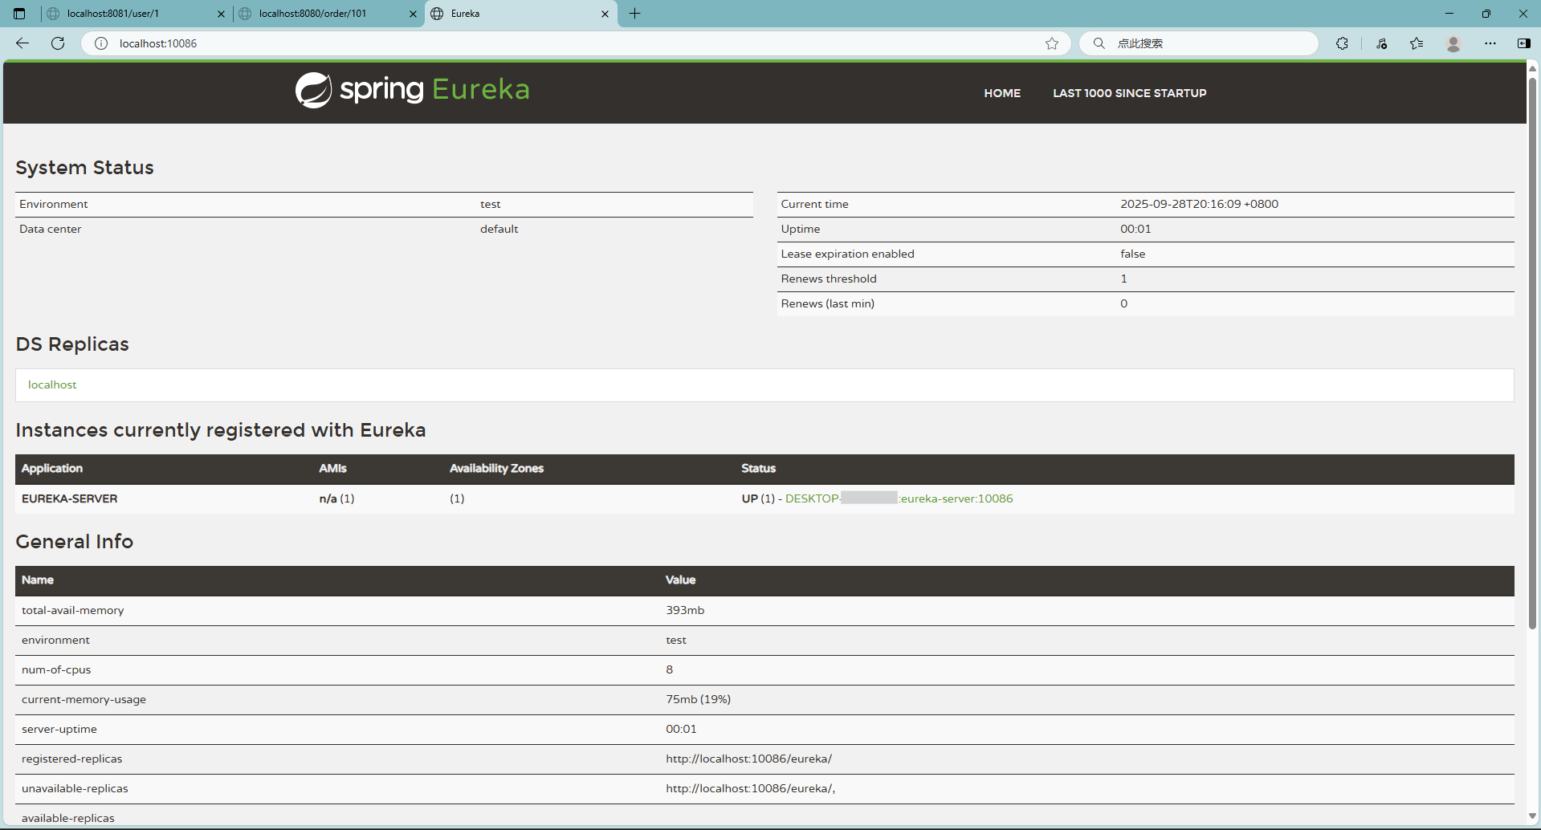
Task: Open the eureka-server:10086 instance link
Action: 899,498
